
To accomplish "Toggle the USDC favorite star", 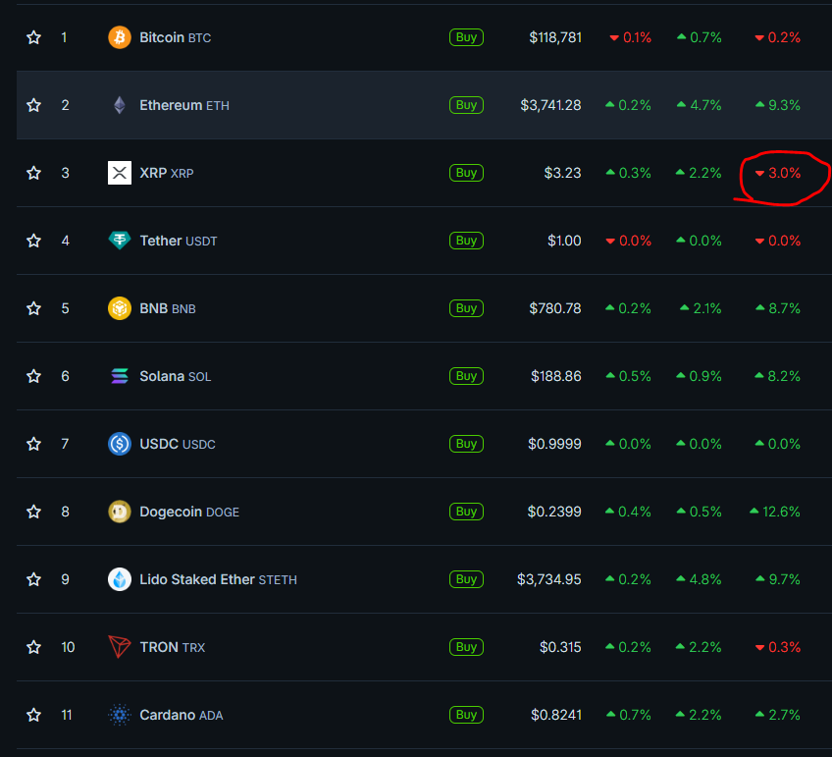I will coord(34,444).
